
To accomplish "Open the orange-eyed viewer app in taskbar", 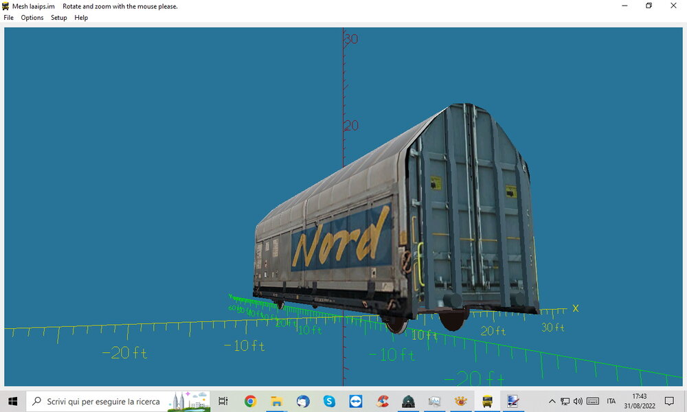I will (x=460, y=401).
